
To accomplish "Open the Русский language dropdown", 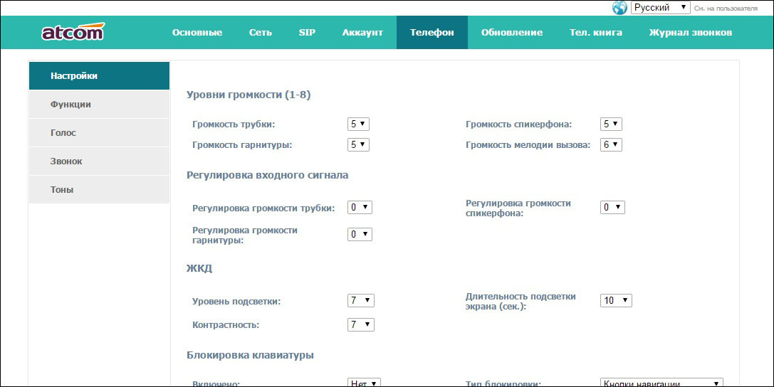I will click(x=660, y=7).
